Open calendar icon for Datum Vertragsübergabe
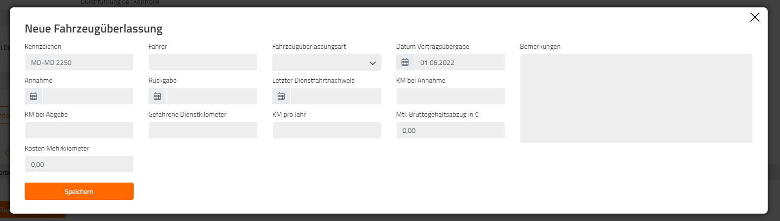 pos(405,63)
